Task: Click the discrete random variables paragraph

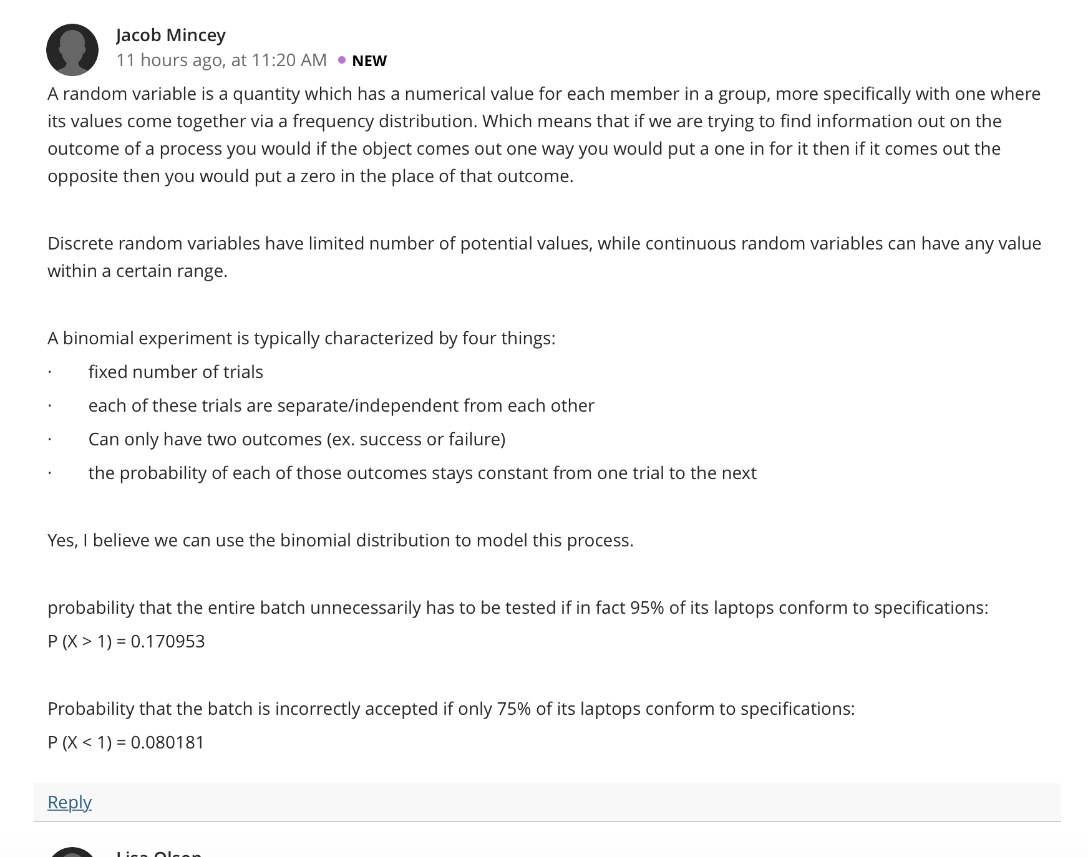Action: pyautogui.click(x=544, y=257)
